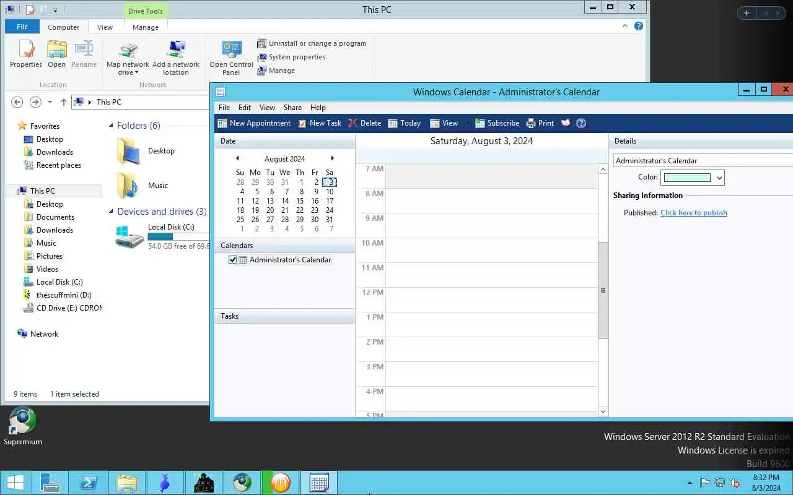This screenshot has height=495, width=793.
Task: Select the Music folder
Action: point(143,186)
